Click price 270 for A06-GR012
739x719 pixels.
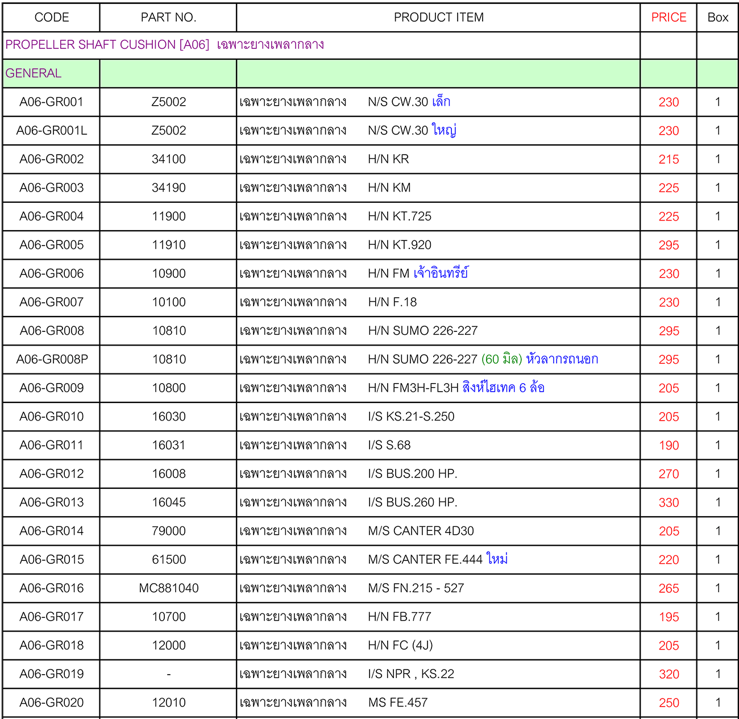point(669,474)
